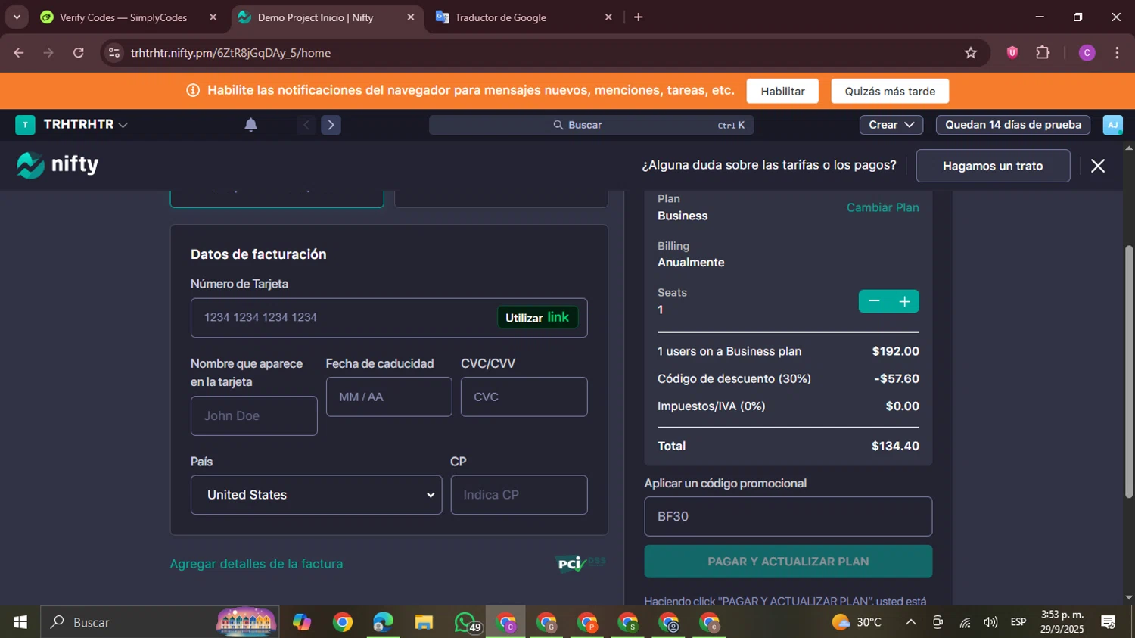The width and height of the screenshot is (1135, 638).
Task: Close the billing page with the X
Action: [1098, 166]
